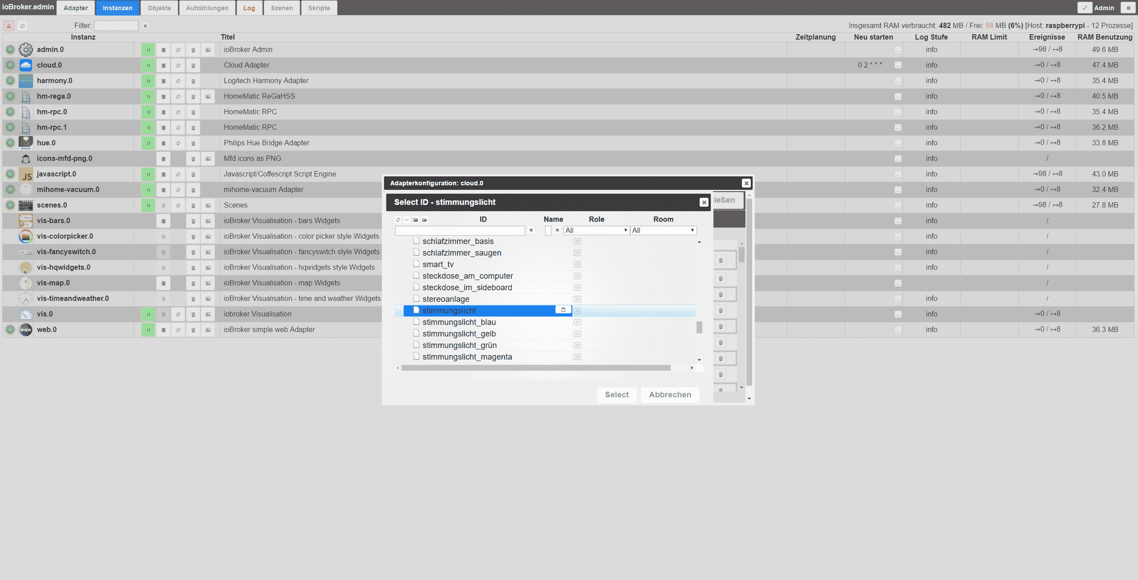The width and height of the screenshot is (1138, 580).
Task: Refresh the Select ID object tree
Action: point(398,220)
